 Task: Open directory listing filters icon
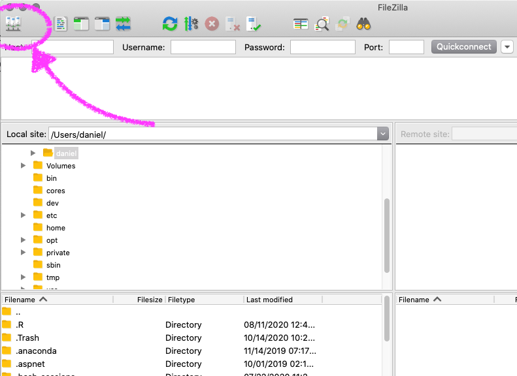[301, 24]
